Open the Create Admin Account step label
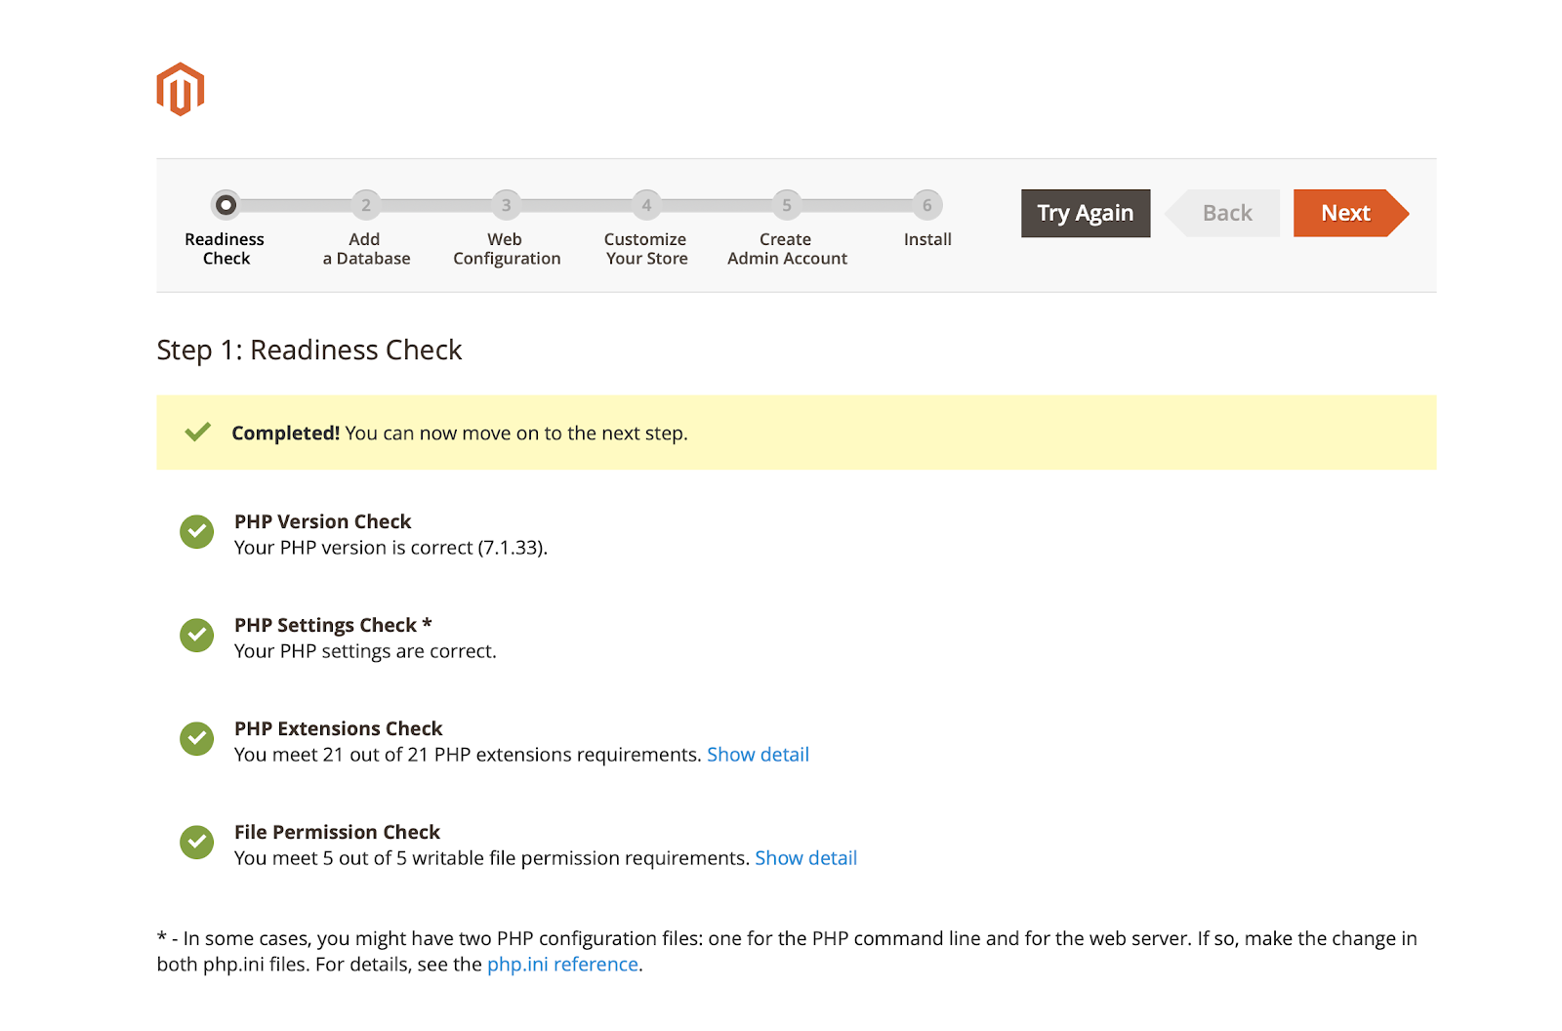This screenshot has height=1031, width=1562. pos(787,249)
